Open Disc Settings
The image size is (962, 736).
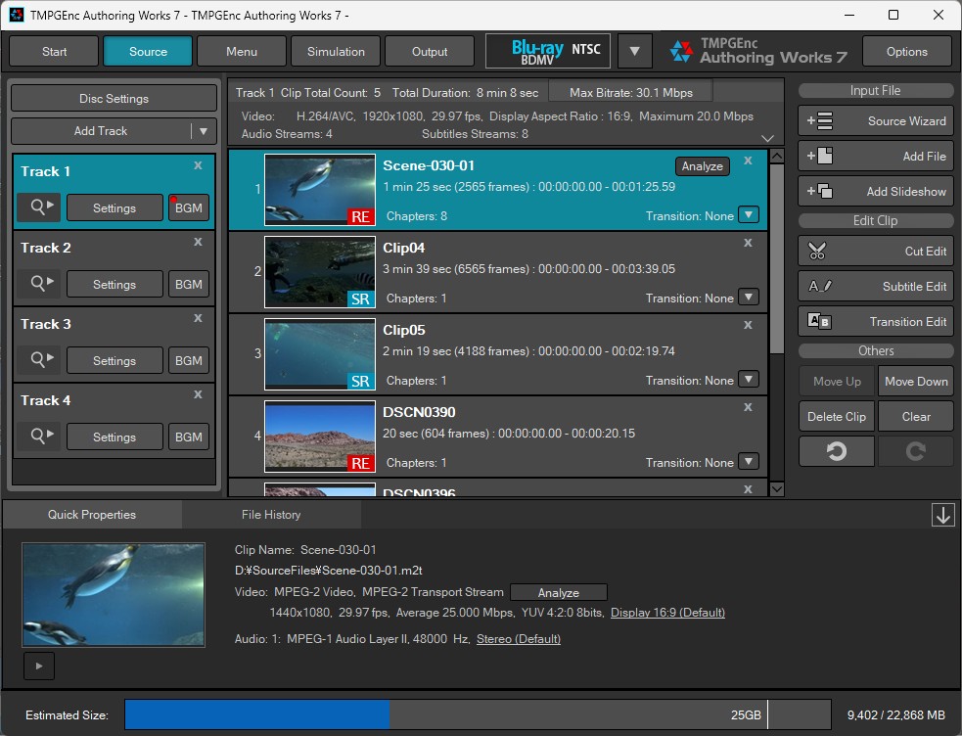(x=113, y=97)
